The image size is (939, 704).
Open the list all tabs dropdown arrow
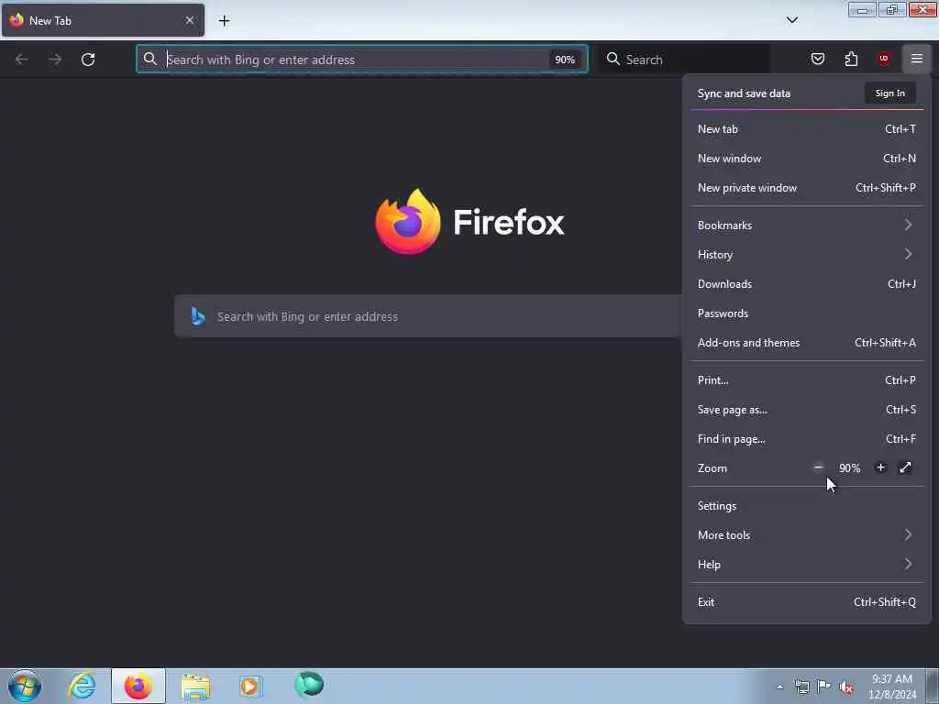(791, 20)
